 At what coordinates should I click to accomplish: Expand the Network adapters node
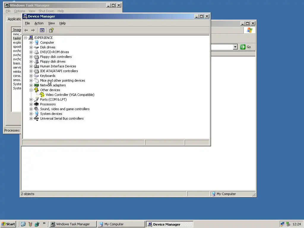tap(31, 85)
